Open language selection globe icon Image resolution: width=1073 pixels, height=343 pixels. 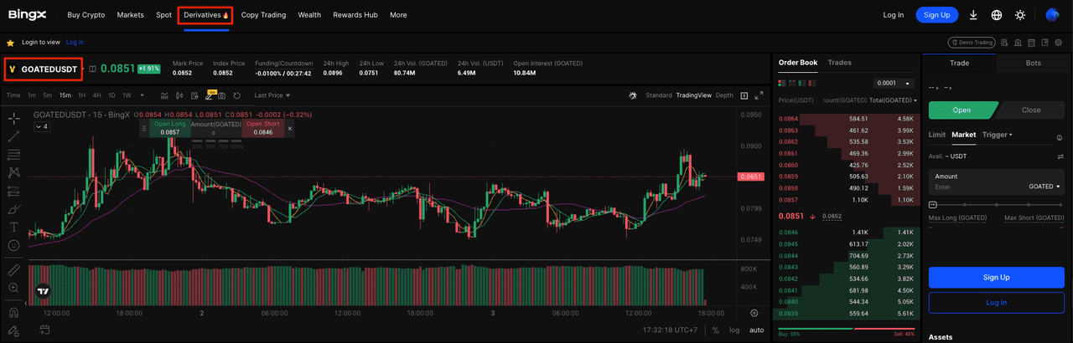click(997, 15)
